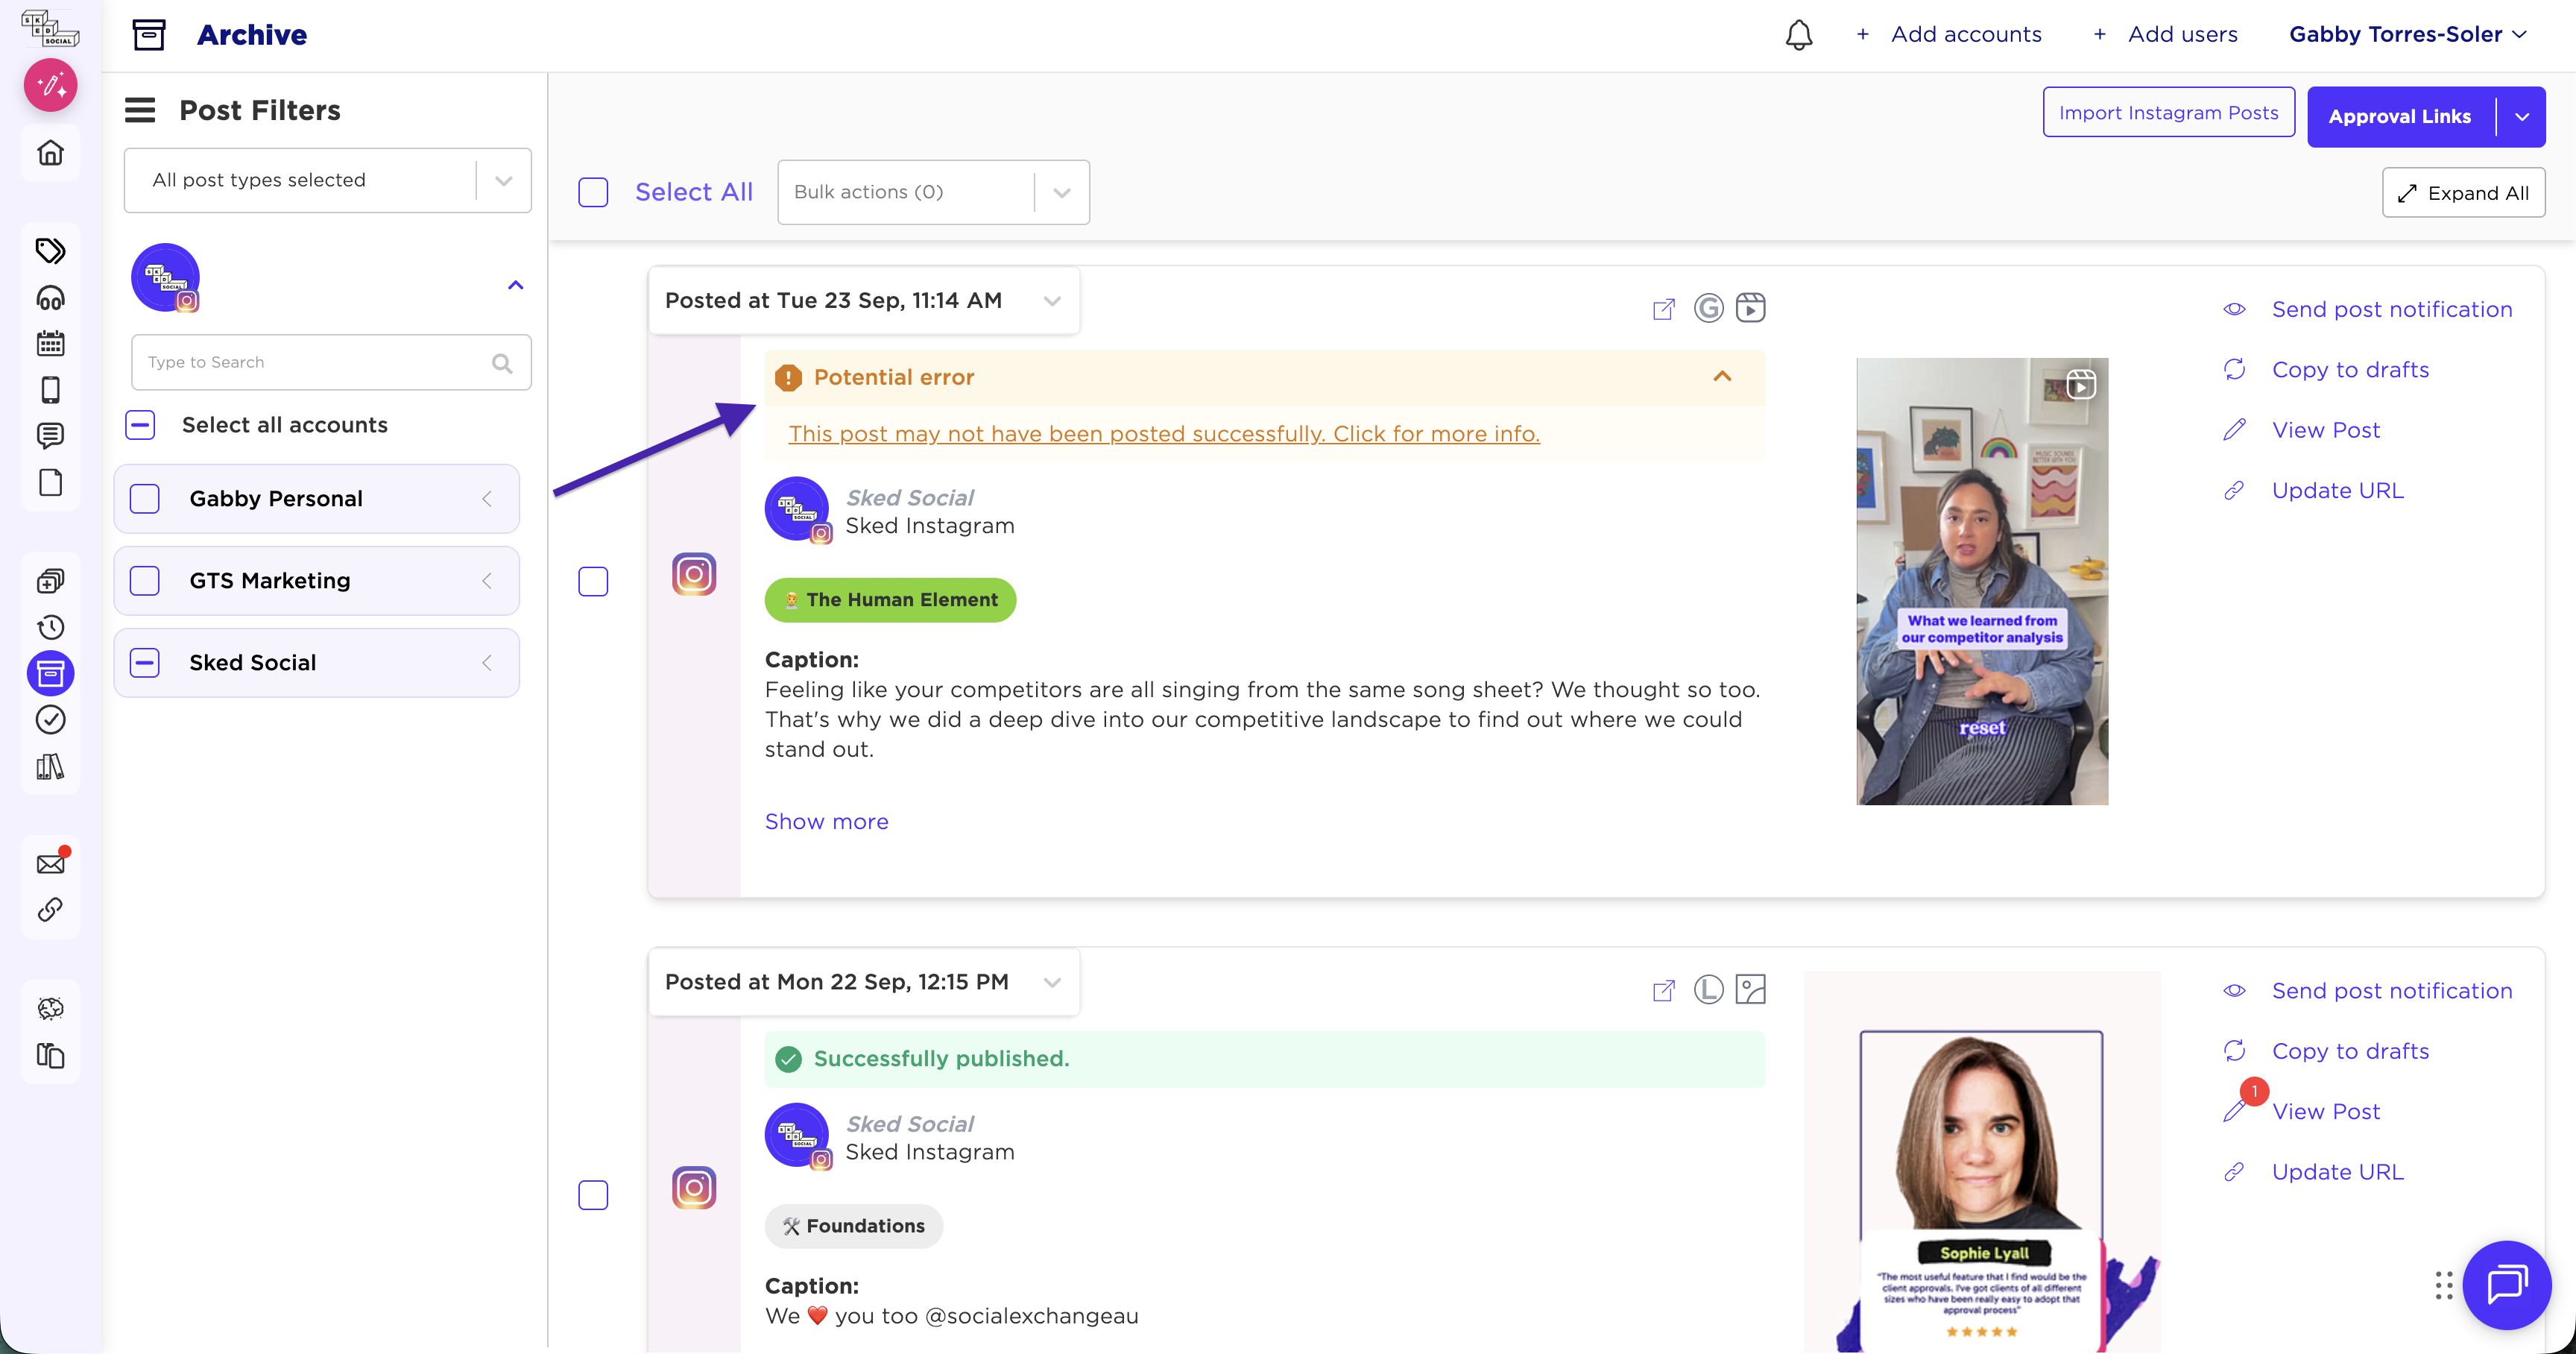Toggle the GTS Marketing checkbox
This screenshot has width=2576, height=1354.
coord(145,580)
